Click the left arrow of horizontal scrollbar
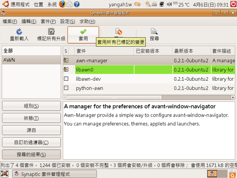Image resolution: width=237 pixels, height=178 pixels. coord(65,97)
